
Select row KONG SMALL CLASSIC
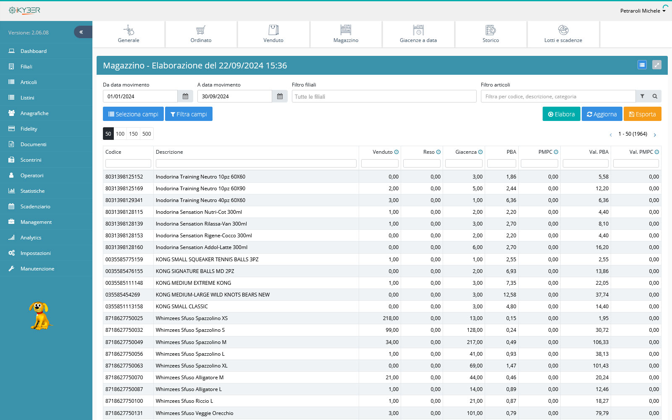(382, 306)
